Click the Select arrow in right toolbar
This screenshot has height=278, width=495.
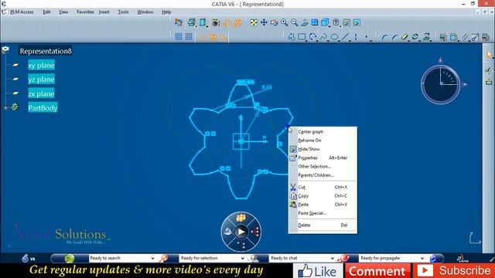(x=490, y=55)
